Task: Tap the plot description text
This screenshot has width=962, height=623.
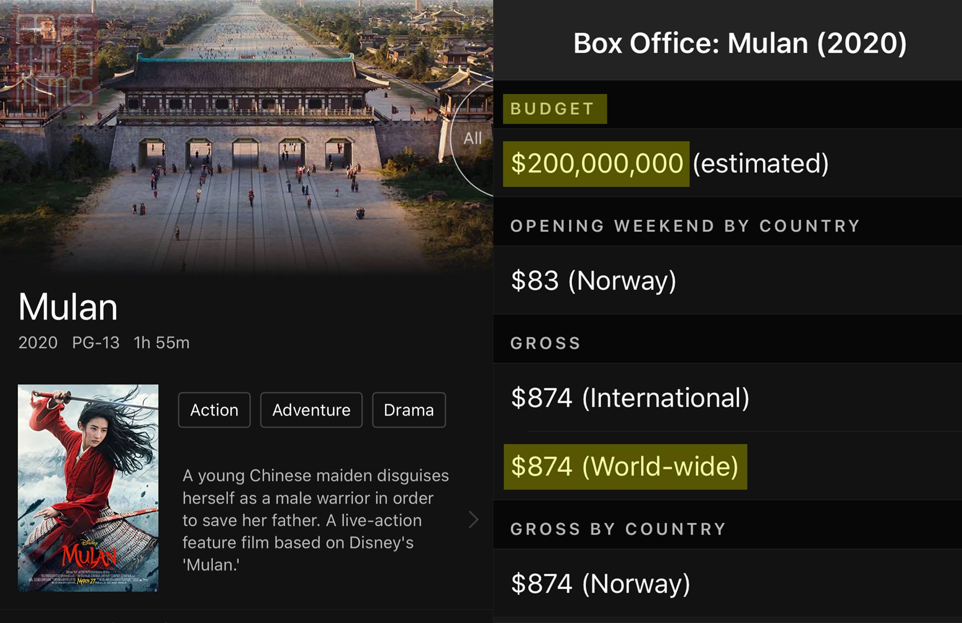Action: (x=316, y=520)
